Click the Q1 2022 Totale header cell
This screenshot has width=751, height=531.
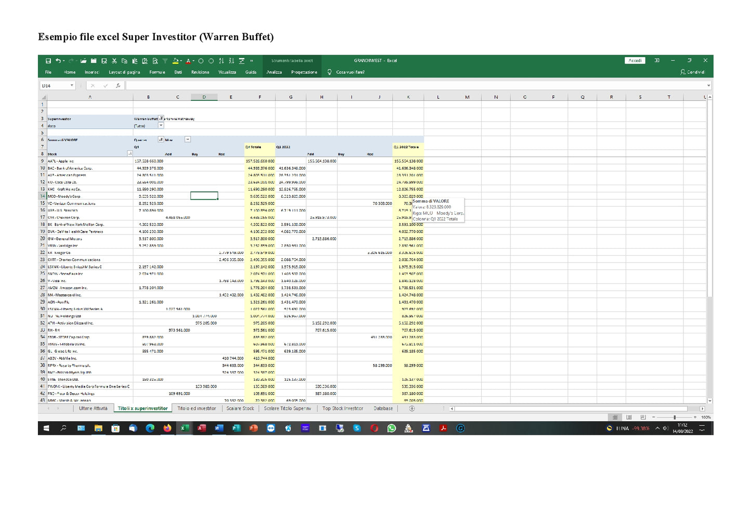click(x=408, y=147)
